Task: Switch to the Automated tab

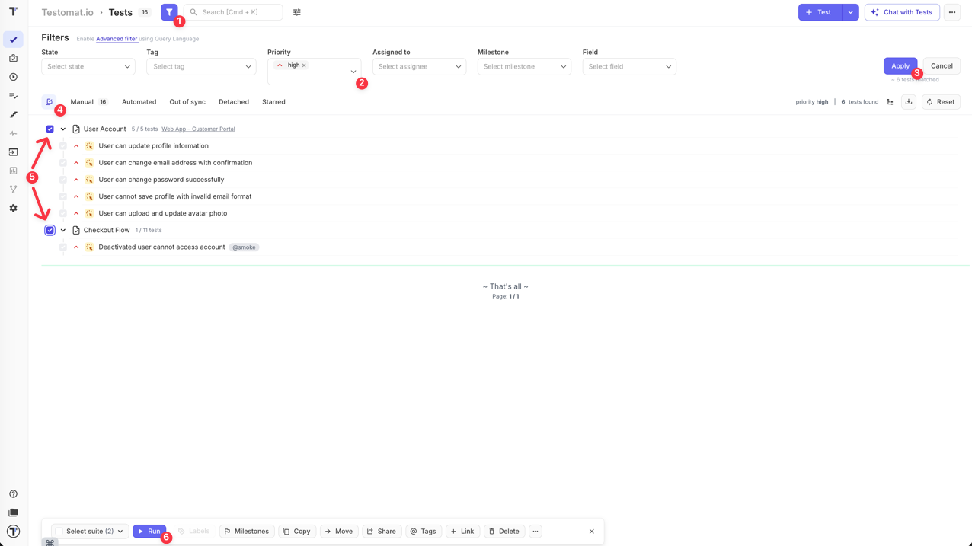Action: click(139, 102)
